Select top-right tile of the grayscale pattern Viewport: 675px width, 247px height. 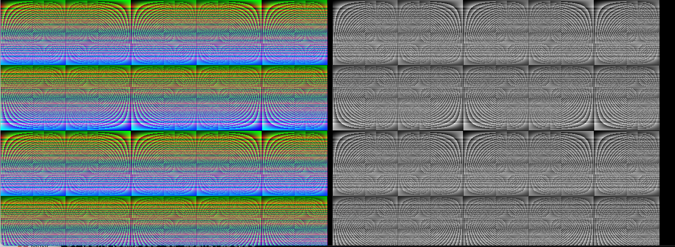[x=627, y=33]
